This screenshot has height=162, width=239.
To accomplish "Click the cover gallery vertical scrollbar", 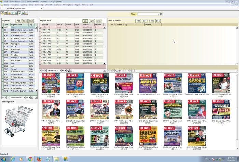I will pyautogui.click(x=237, y=112).
